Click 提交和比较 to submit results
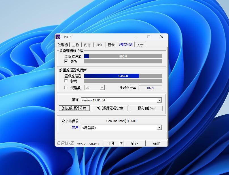Viewport: 229px width, 175px height. (x=146, y=108)
